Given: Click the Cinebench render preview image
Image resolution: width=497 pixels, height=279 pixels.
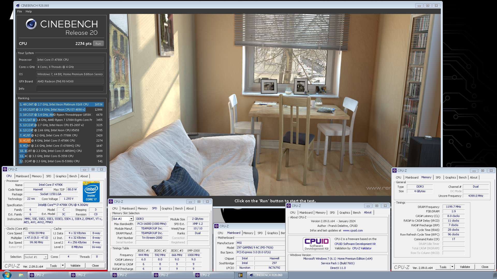Looking at the screenshot, I should [x=275, y=105].
